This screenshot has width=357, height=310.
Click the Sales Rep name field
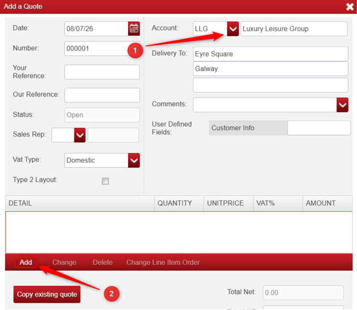pos(113,135)
